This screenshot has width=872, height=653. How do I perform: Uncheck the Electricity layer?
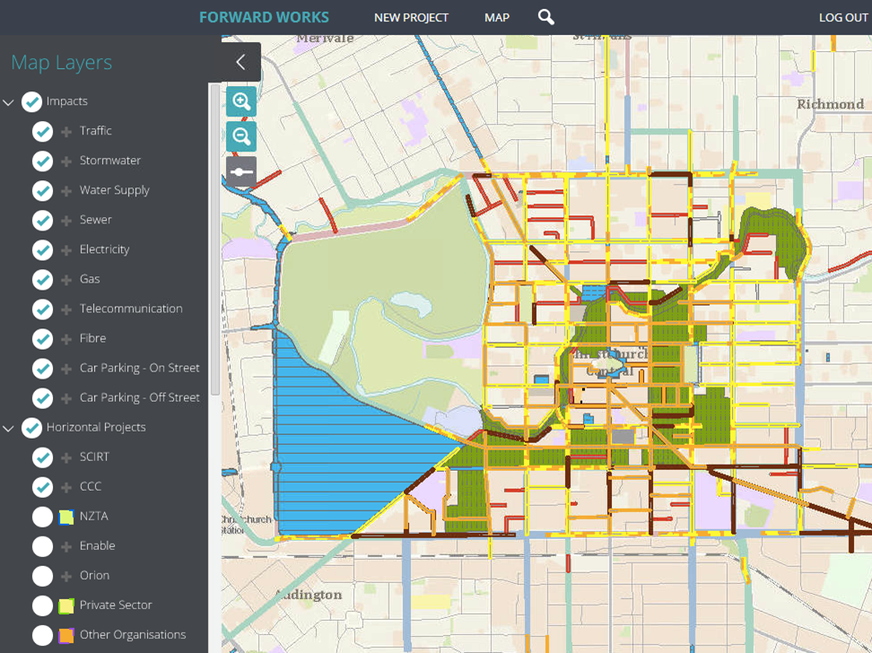(42, 249)
